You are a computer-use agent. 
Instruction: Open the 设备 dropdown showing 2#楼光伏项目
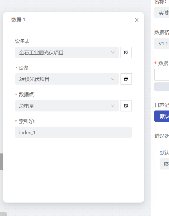pos(67,79)
